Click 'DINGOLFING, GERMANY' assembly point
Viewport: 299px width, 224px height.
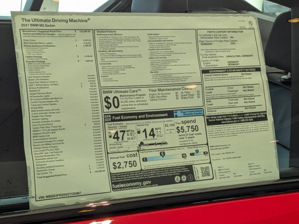pyautogui.click(x=240, y=56)
